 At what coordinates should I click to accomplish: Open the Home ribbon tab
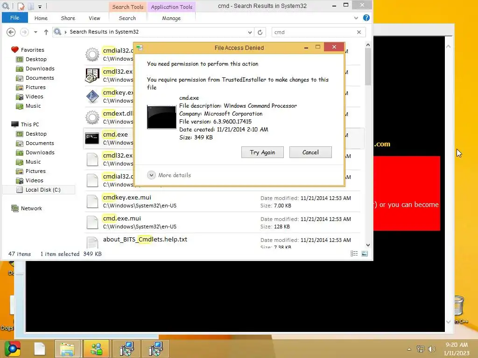point(41,18)
